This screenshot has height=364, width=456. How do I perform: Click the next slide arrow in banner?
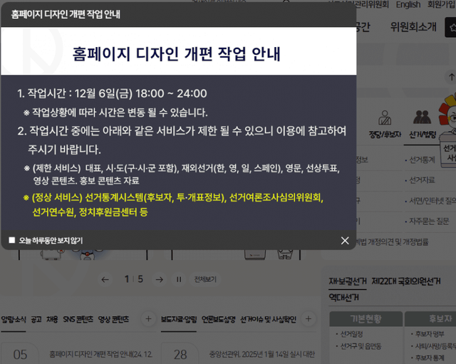159,279
